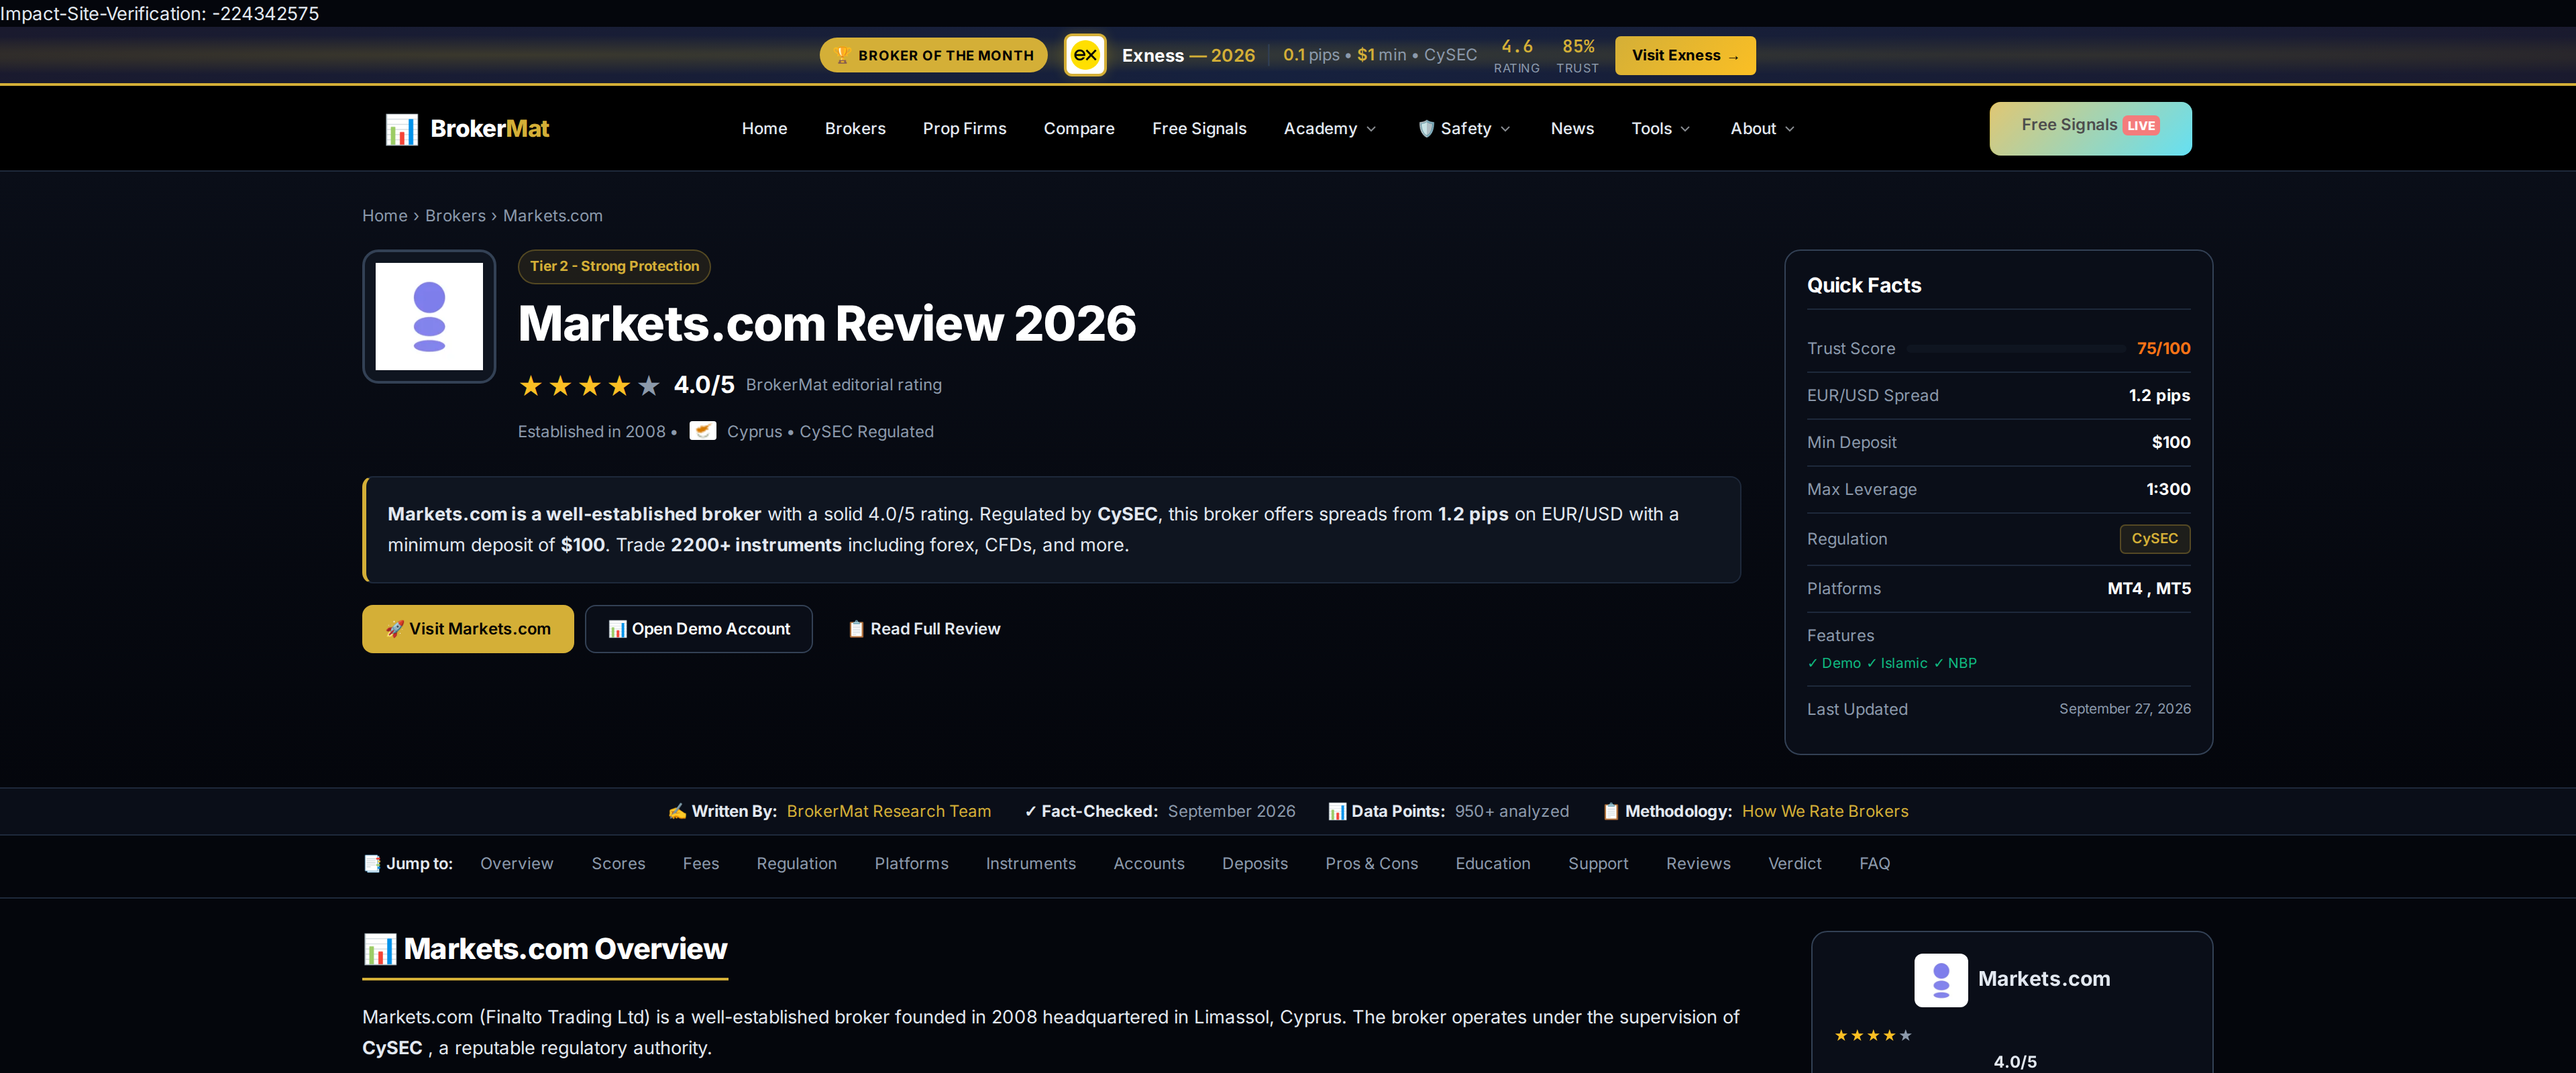The image size is (2576, 1073).
Task: Click the Home breadcrumb link
Action: click(385, 215)
